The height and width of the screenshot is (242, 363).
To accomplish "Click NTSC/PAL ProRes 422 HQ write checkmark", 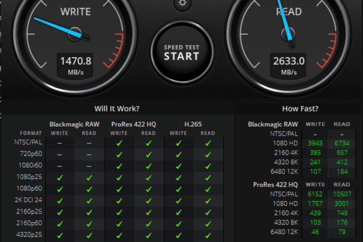I will tap(119, 143).
